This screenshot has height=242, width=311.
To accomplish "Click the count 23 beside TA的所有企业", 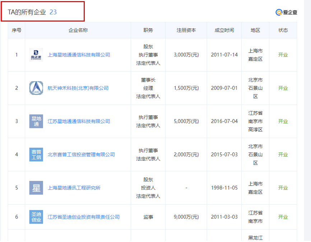I will pos(53,12).
